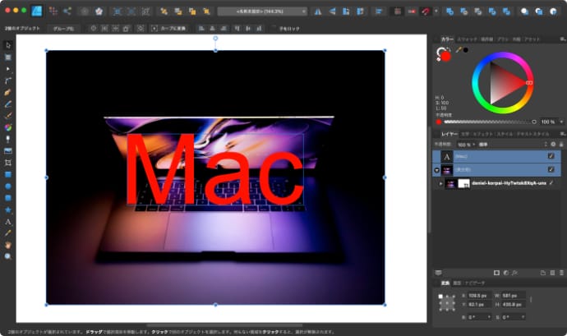Select the Zoom magnifier tool

pyautogui.click(x=8, y=256)
